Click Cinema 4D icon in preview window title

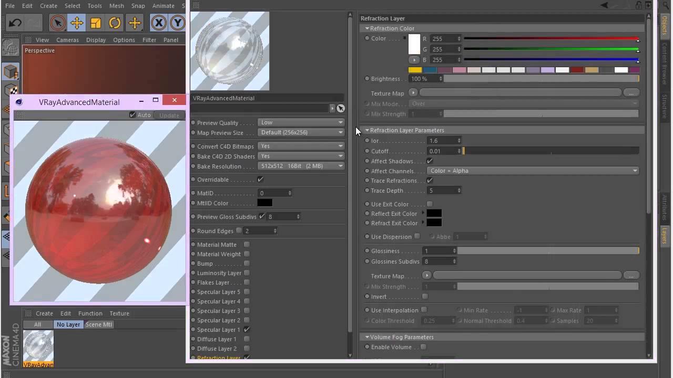[19, 102]
